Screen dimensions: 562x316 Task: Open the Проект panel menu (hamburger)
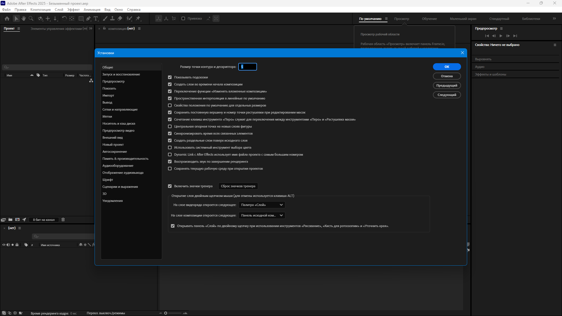19,29
